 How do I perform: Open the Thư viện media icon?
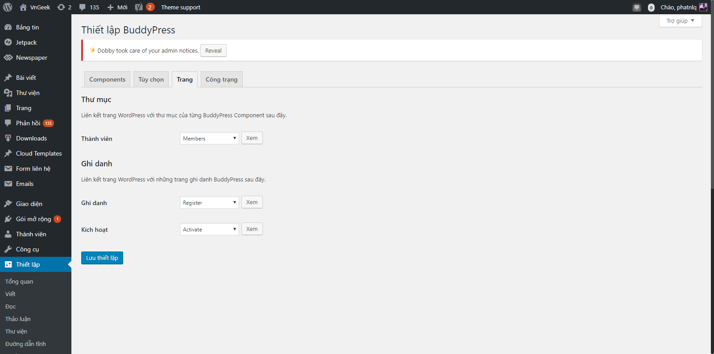tap(8, 93)
